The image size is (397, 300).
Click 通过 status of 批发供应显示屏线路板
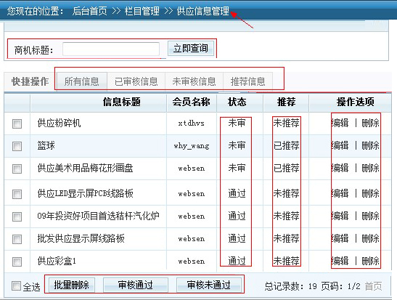tap(237, 238)
